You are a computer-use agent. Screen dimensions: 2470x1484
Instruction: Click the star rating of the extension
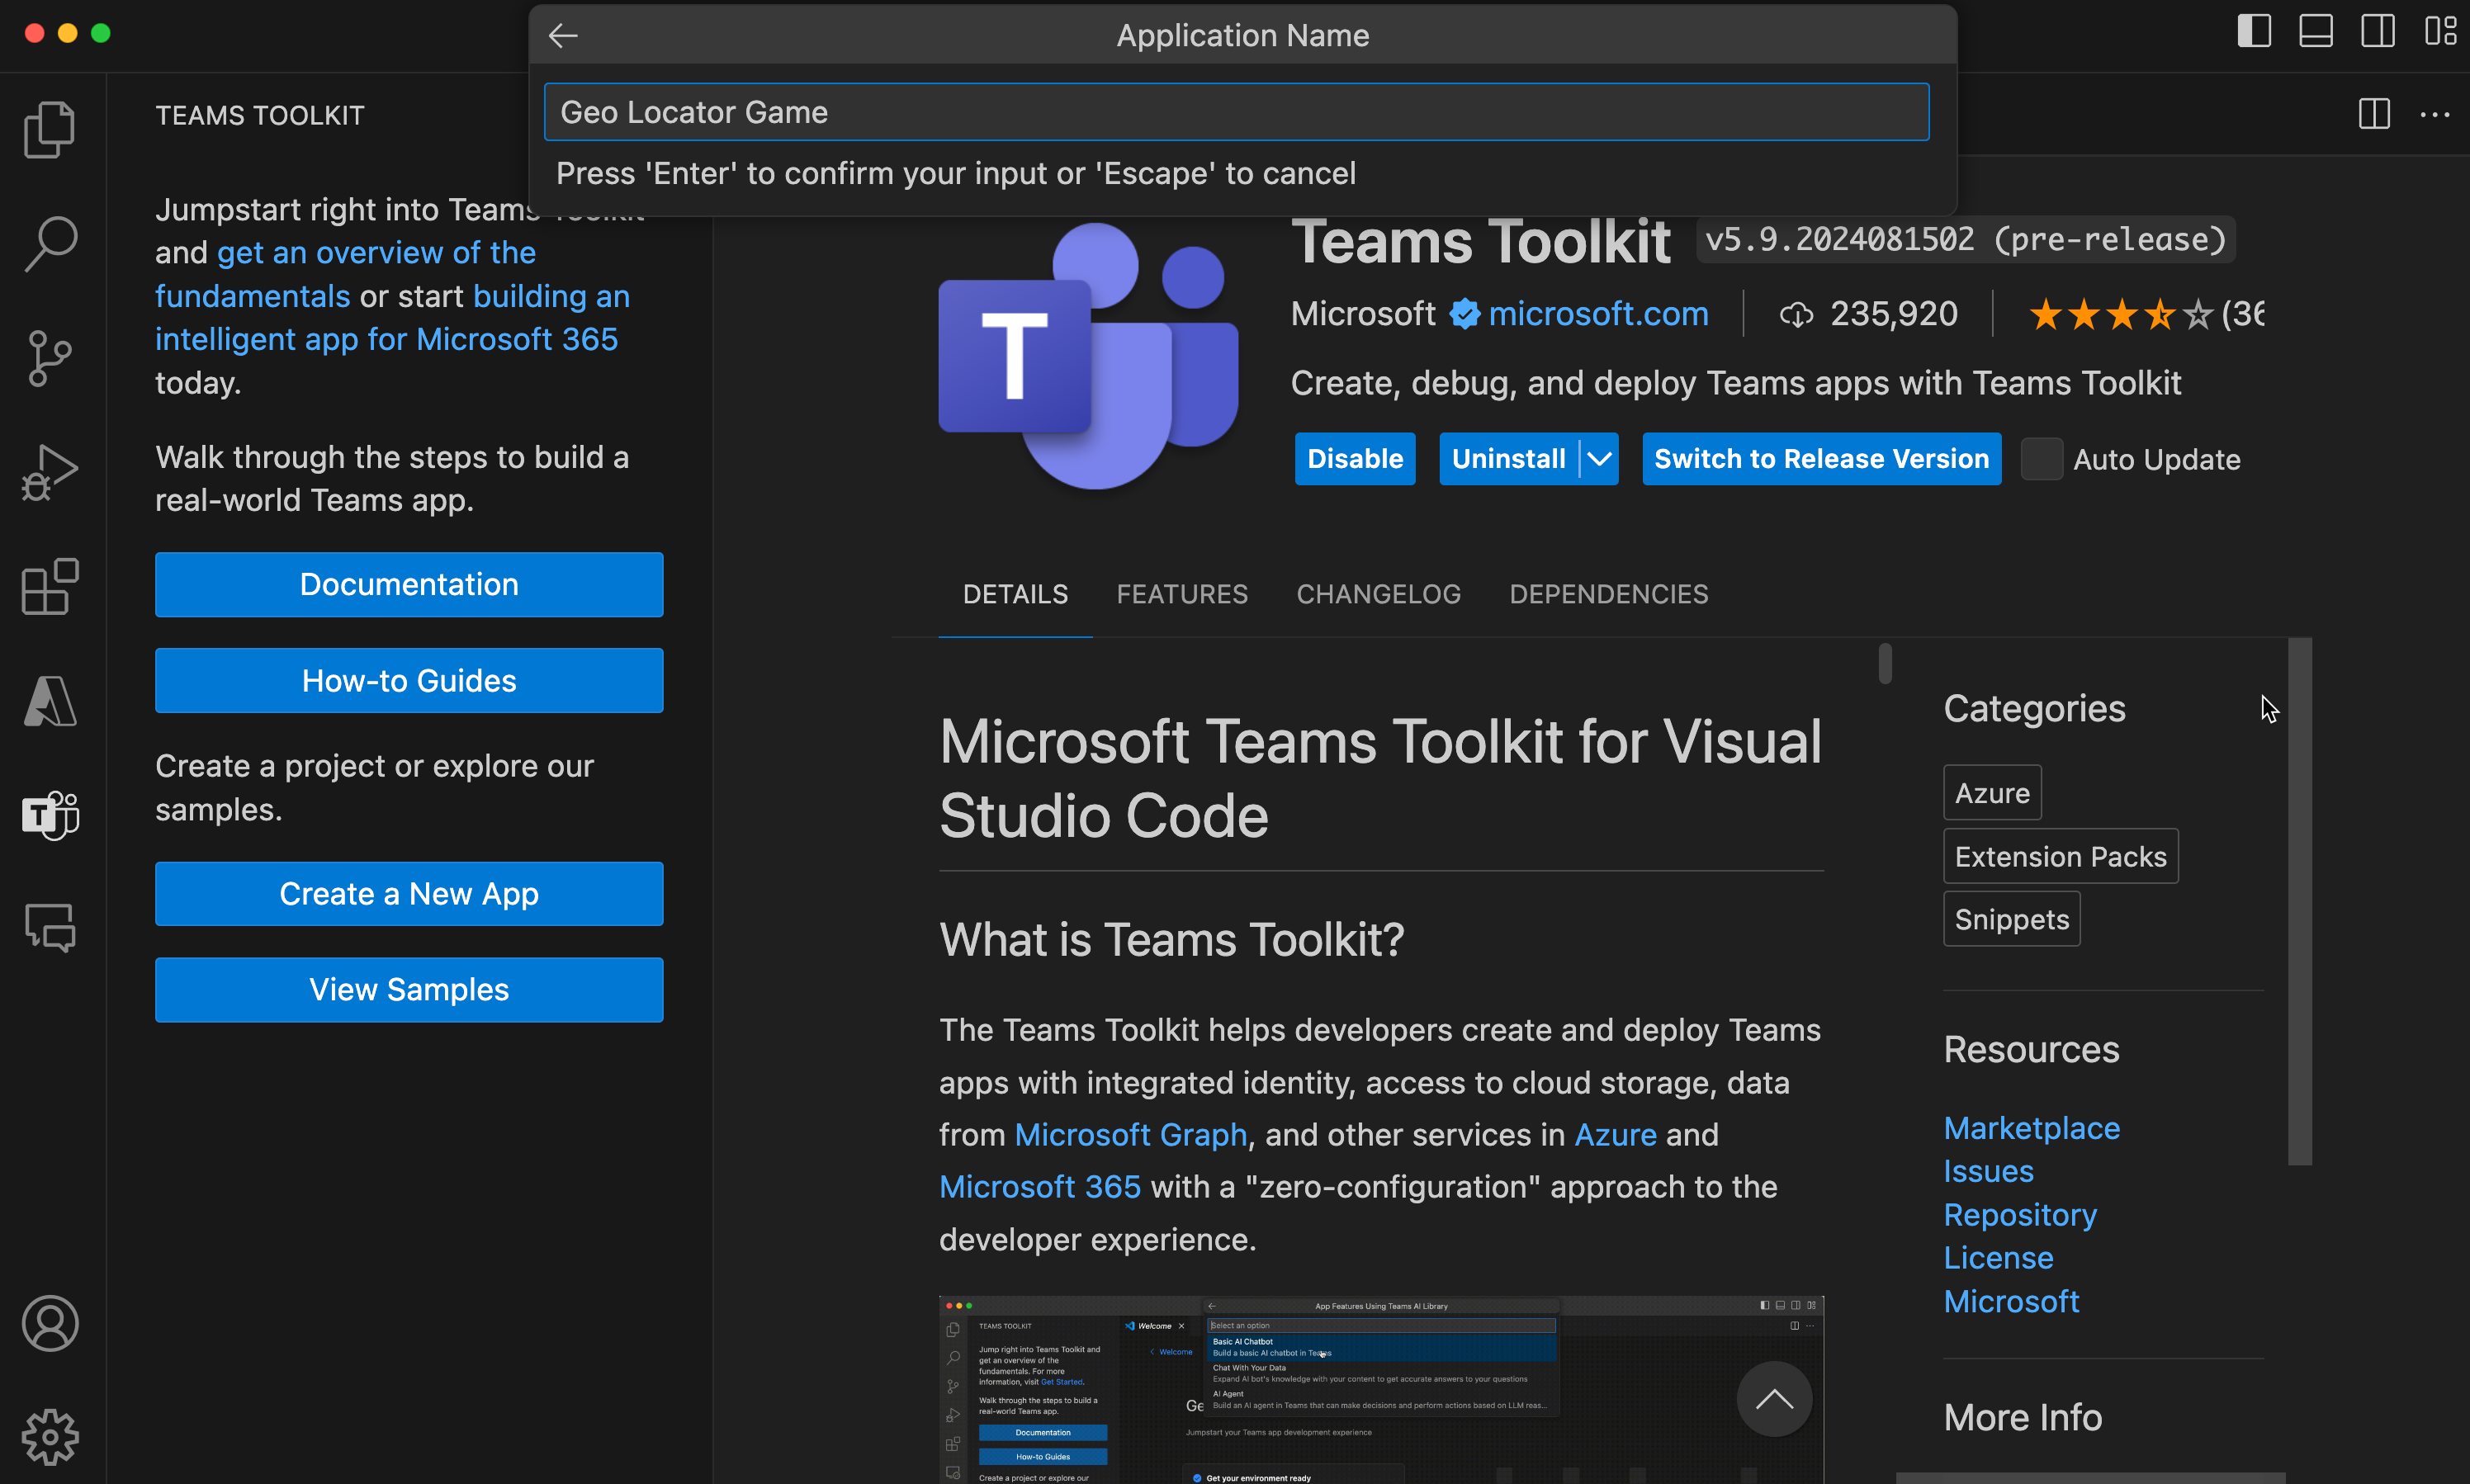point(2120,315)
